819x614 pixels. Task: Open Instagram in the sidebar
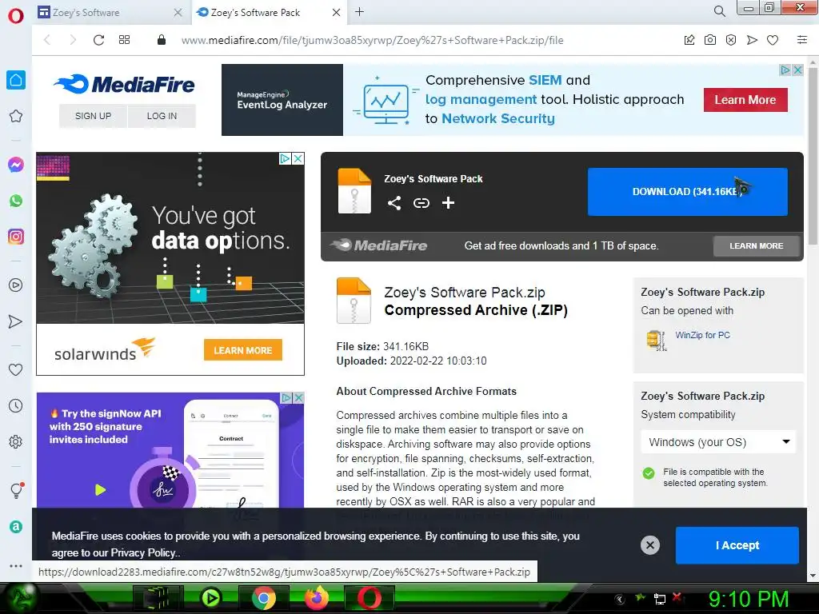click(x=16, y=237)
